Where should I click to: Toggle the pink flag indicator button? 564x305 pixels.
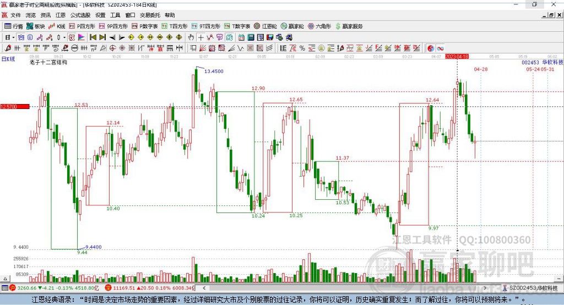(x=82, y=37)
